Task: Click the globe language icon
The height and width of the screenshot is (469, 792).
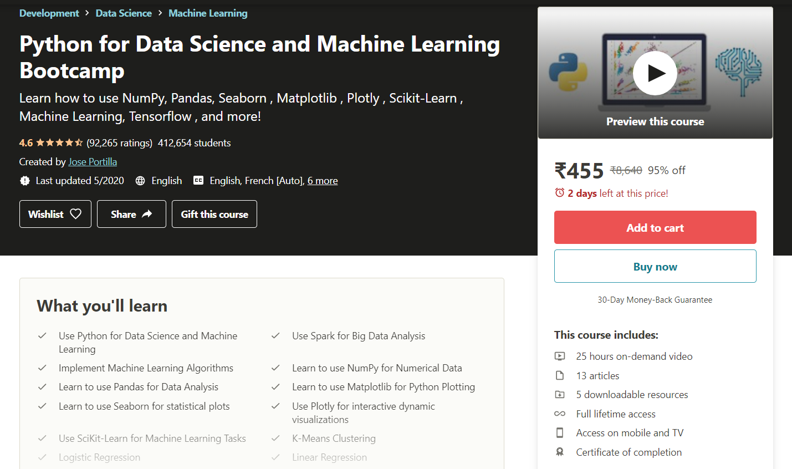Action: click(x=140, y=181)
